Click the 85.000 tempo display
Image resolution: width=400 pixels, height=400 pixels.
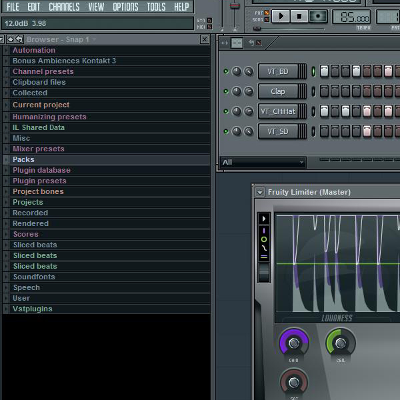click(351, 17)
